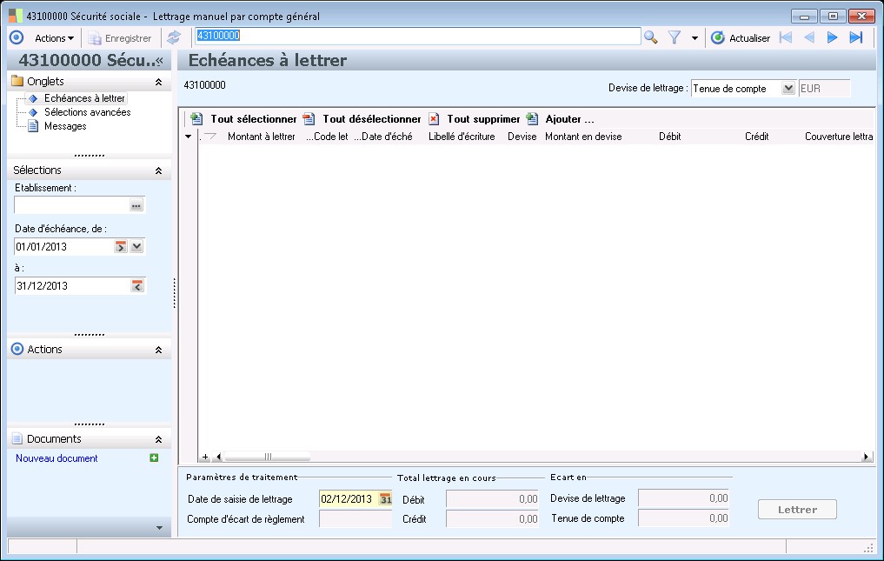This screenshot has height=561, width=884.
Task: Click the Débit column header
Action: [670, 137]
